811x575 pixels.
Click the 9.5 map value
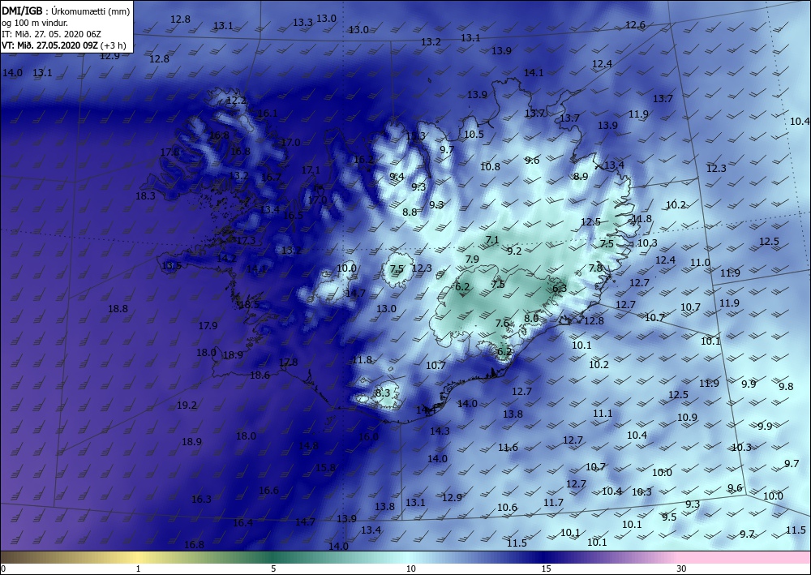669,517
